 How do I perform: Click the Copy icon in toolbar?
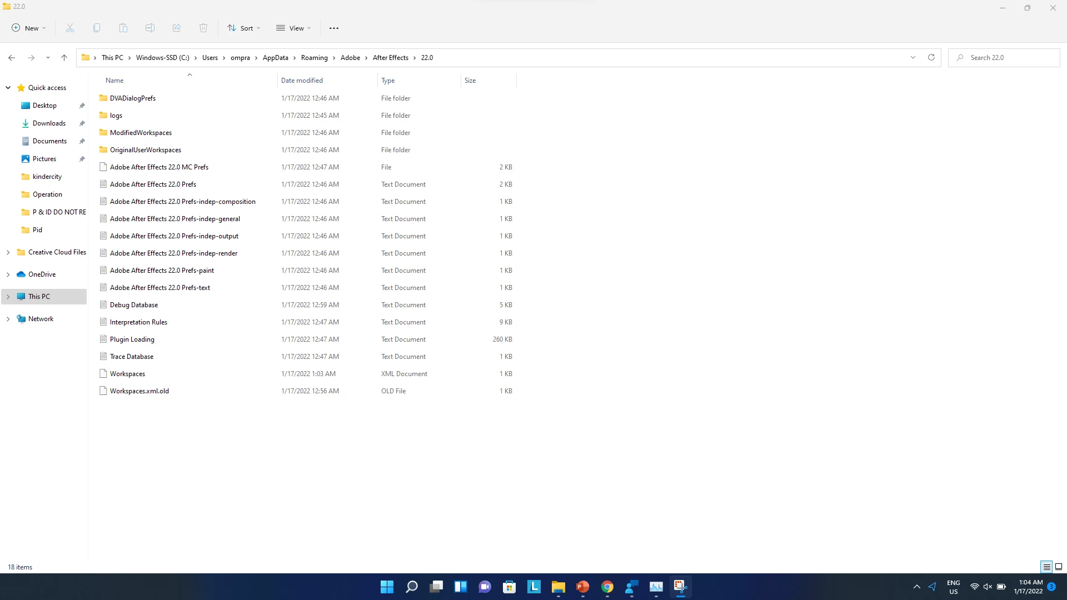click(97, 28)
